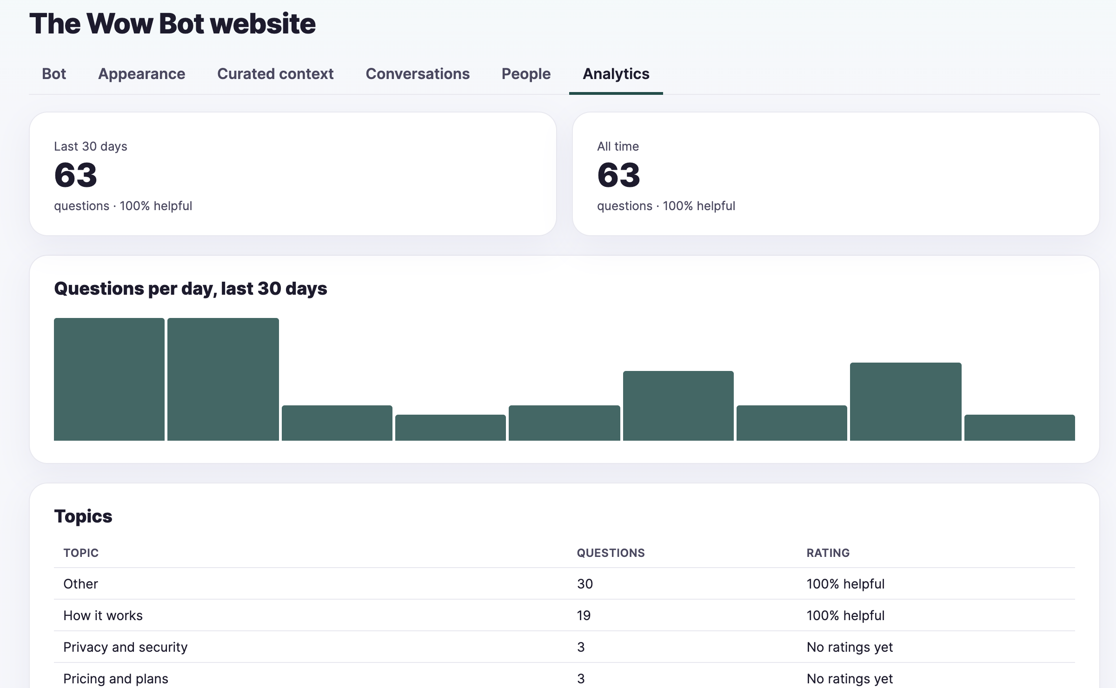The image size is (1116, 688).
Task: Click the 'The Wow Bot website' heading
Action: (173, 23)
